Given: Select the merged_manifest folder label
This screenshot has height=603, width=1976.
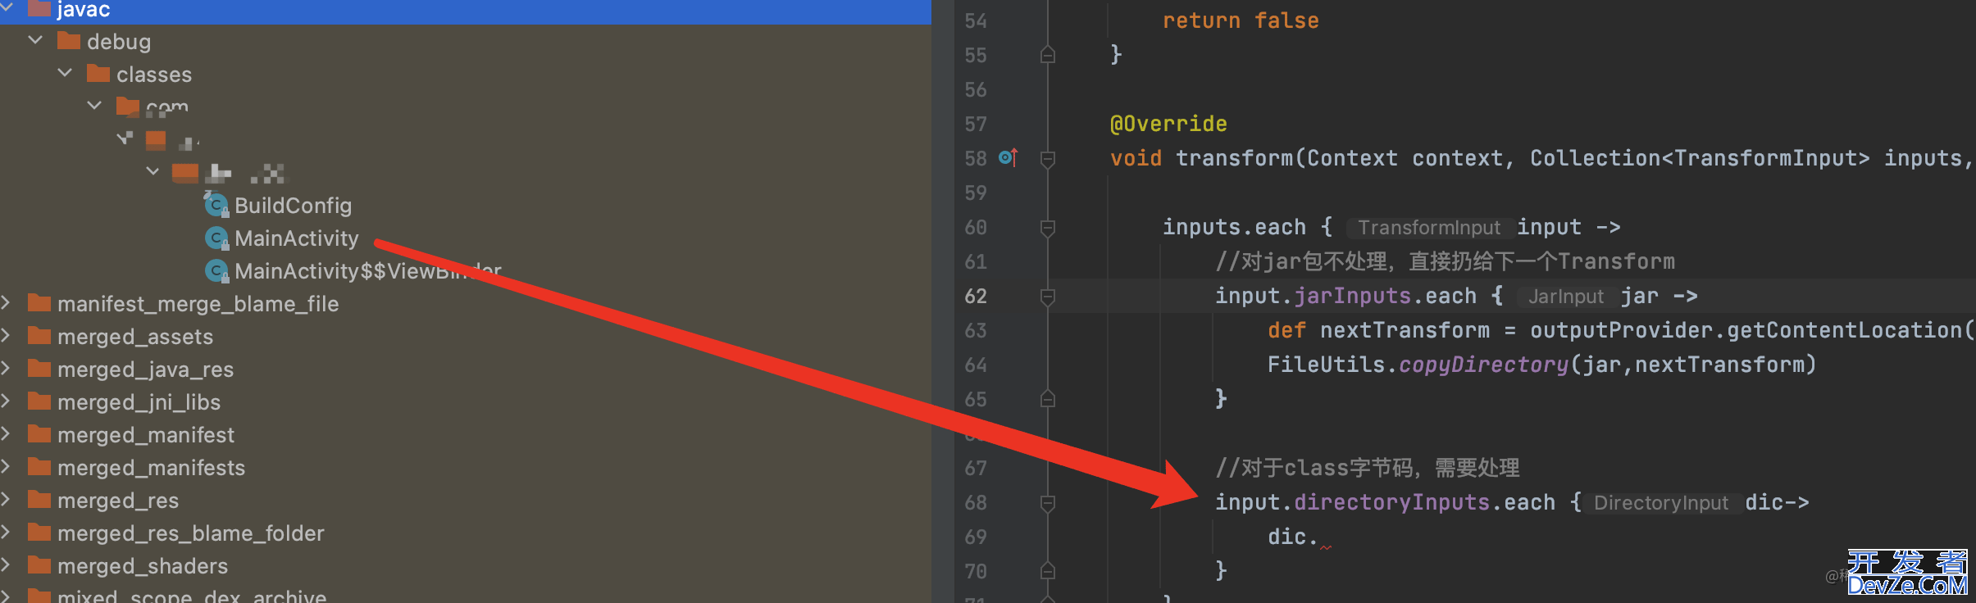Looking at the screenshot, I should click(146, 434).
